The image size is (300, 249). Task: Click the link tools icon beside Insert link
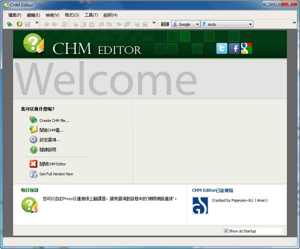click(127, 24)
